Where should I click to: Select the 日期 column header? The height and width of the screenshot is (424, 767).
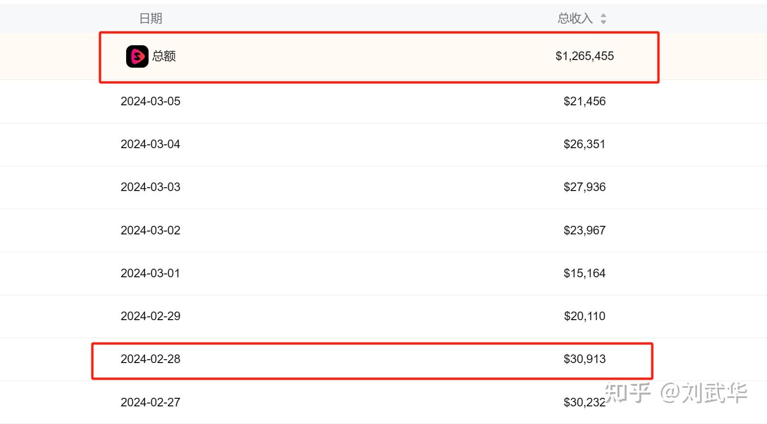[150, 19]
